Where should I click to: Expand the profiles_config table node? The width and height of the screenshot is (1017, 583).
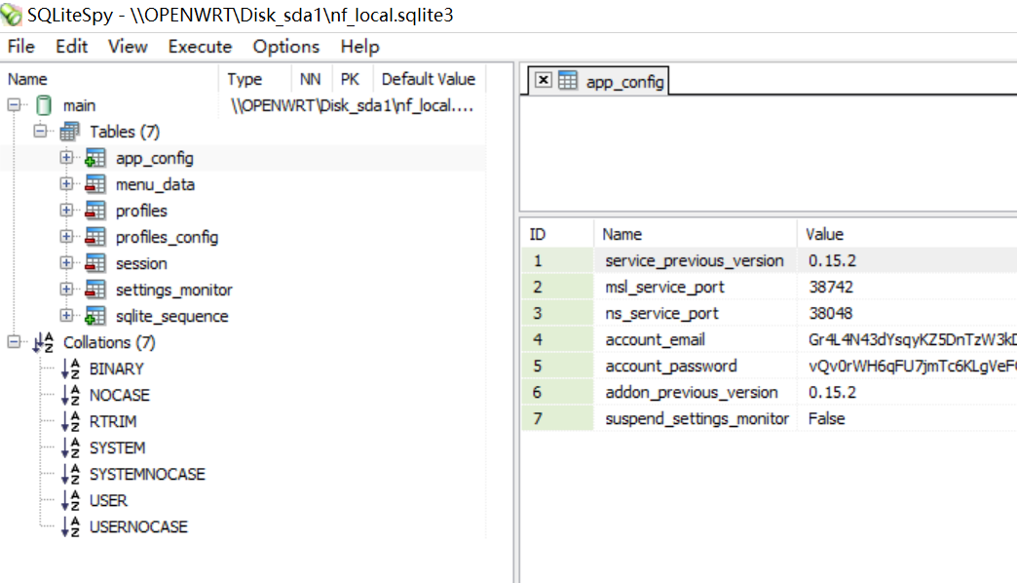(x=66, y=236)
